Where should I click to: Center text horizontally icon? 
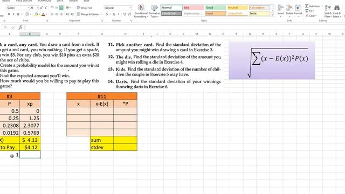(57, 15)
